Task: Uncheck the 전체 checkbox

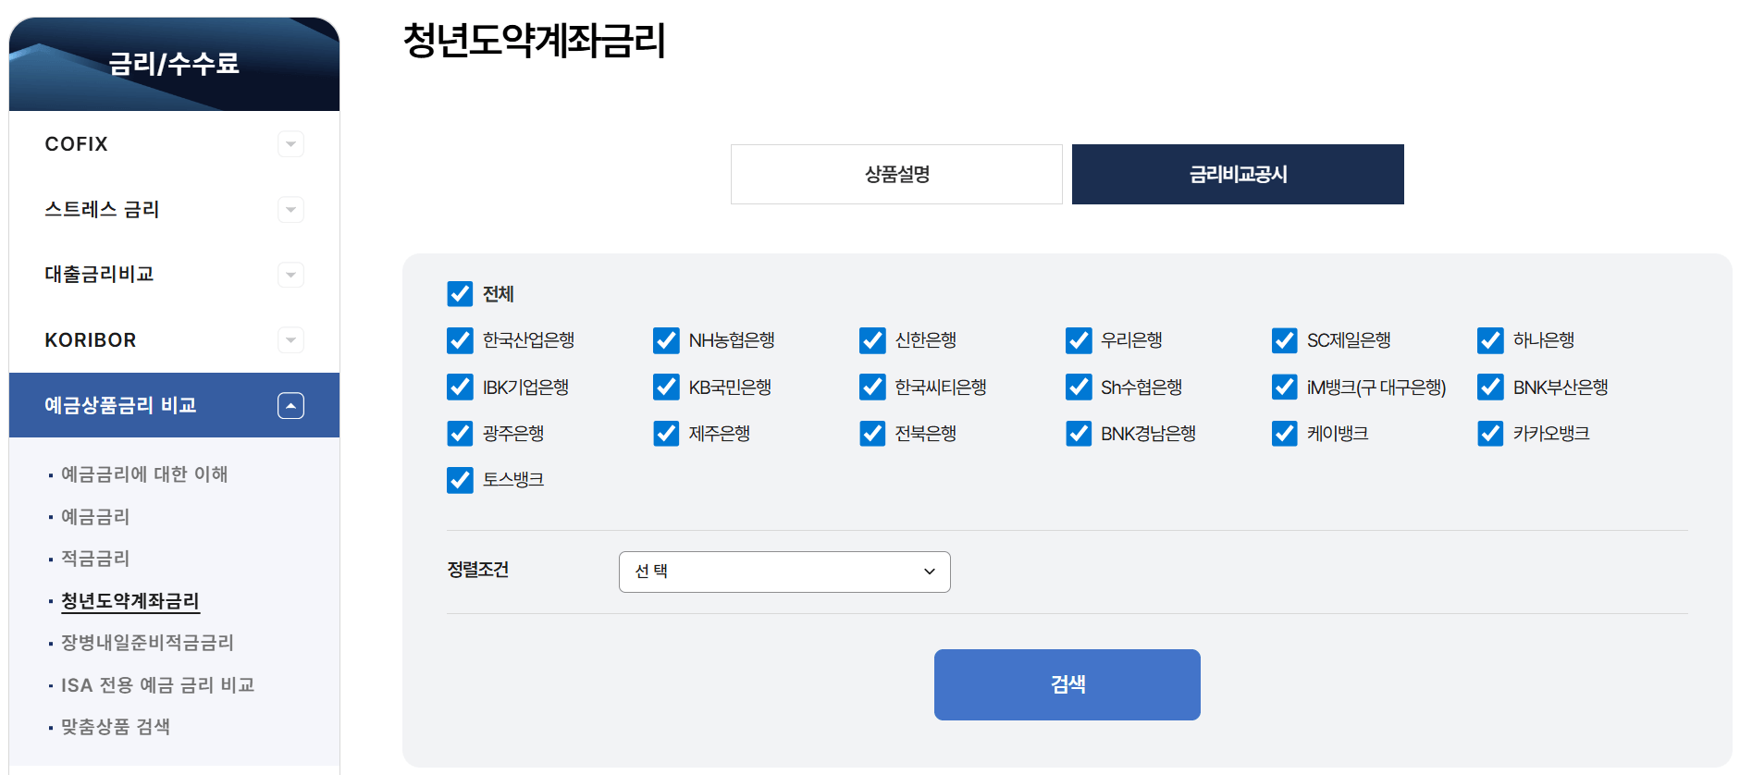Action: [460, 294]
